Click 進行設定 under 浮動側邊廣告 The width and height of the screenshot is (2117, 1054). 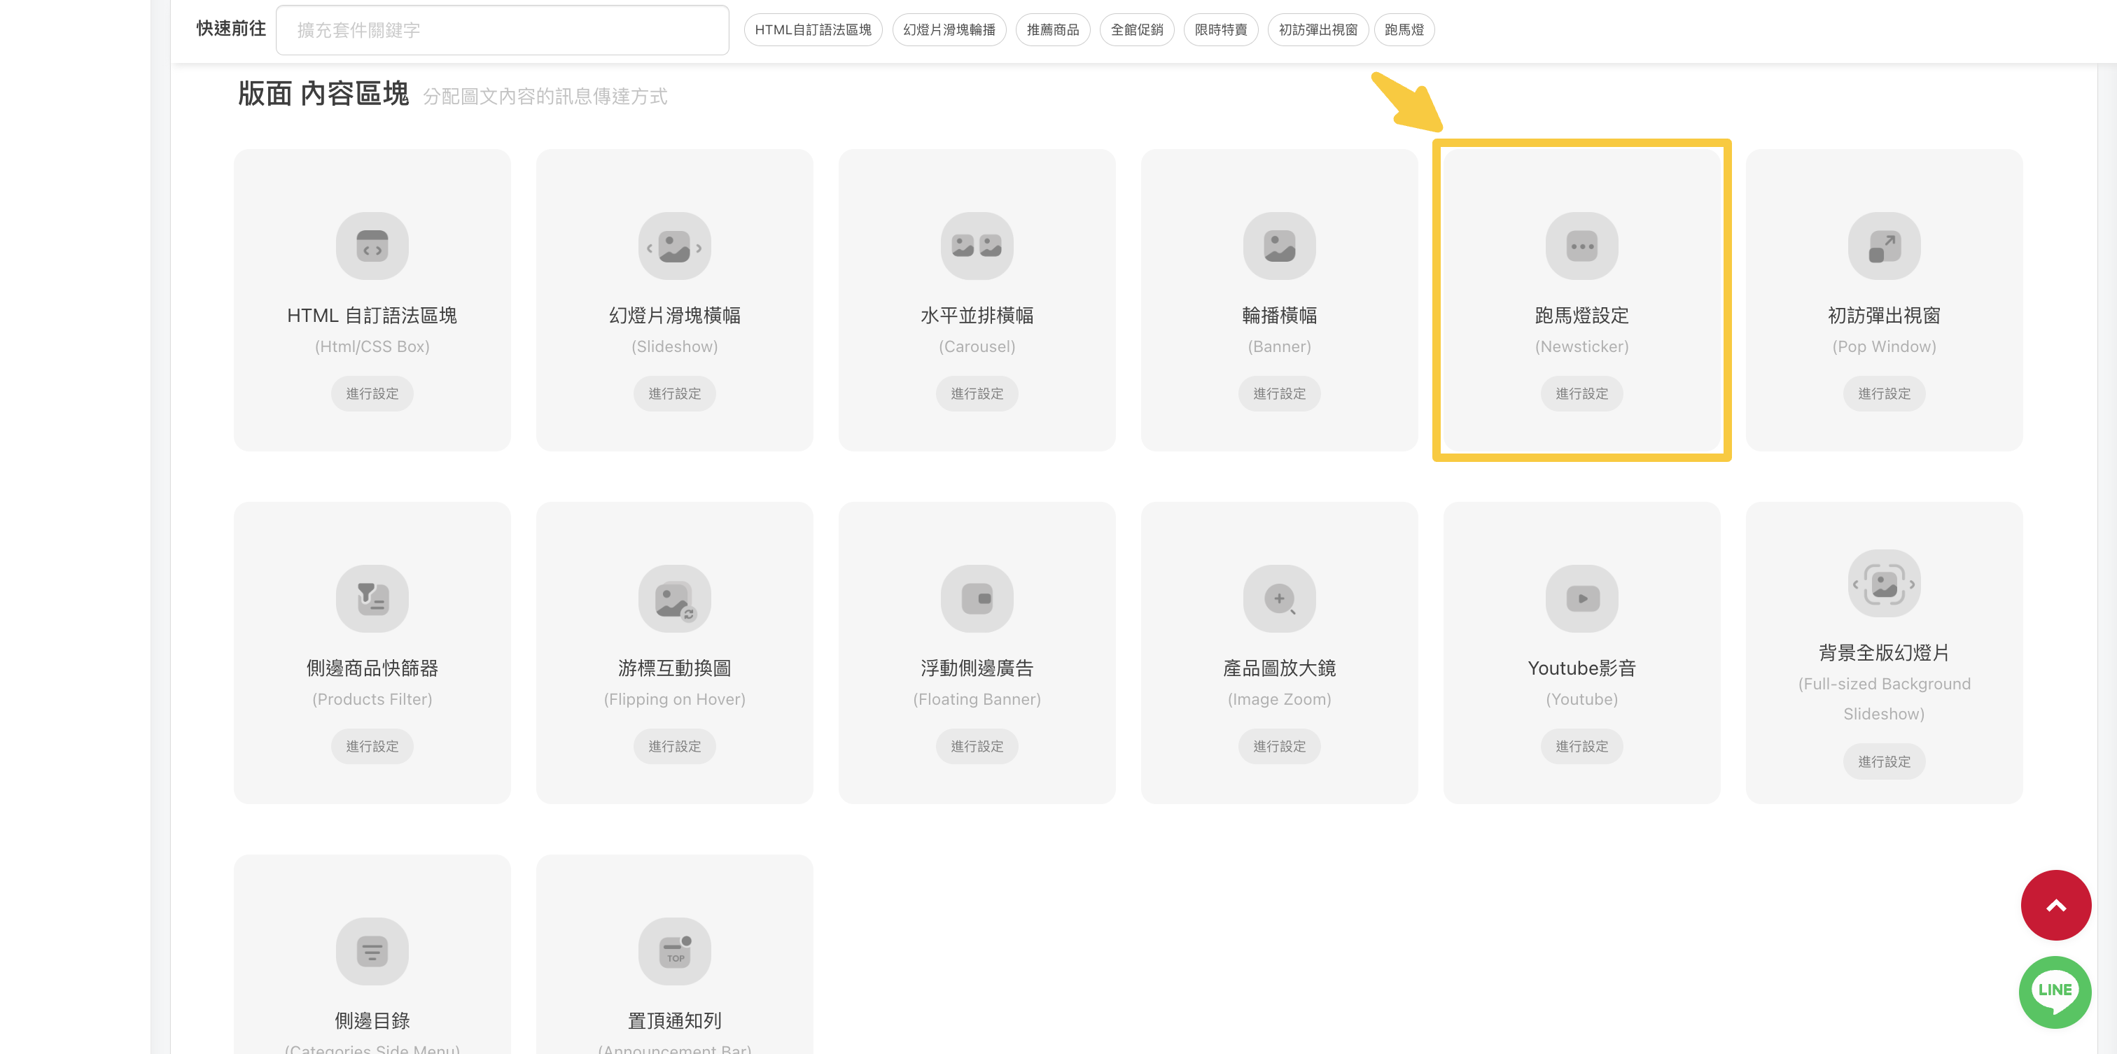coord(977,746)
